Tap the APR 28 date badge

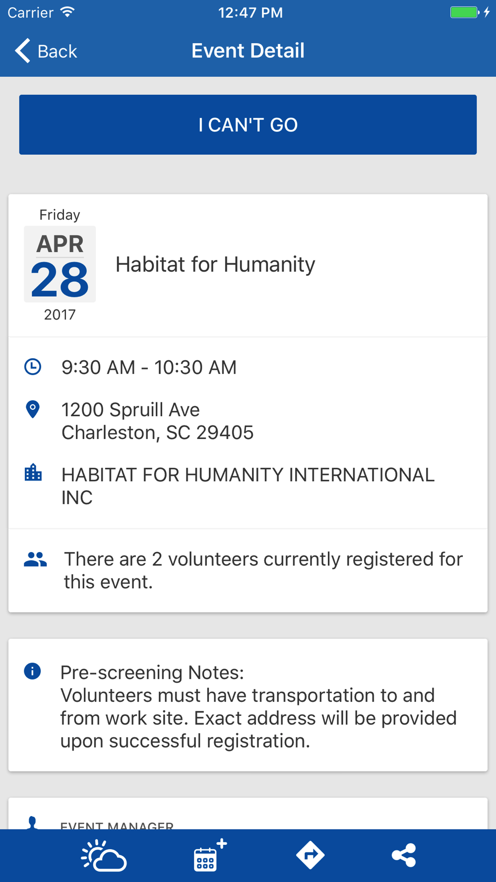point(60,264)
